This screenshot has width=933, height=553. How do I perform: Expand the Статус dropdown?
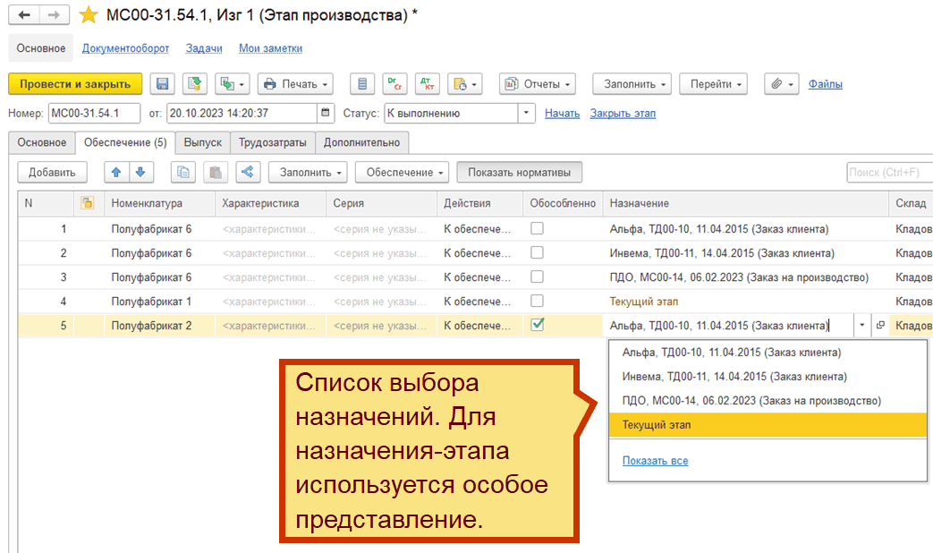coord(526,113)
